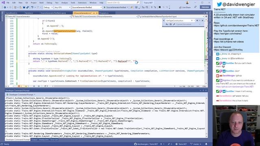Click the PREVIEW button
This screenshot has width=260, height=146.
[205, 7]
